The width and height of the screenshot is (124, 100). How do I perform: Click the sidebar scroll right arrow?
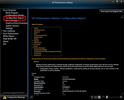tap(26, 94)
